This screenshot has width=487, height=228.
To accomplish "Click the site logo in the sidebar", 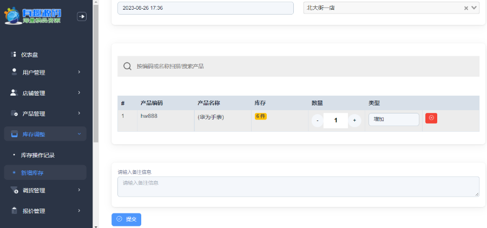I will tap(34, 16).
